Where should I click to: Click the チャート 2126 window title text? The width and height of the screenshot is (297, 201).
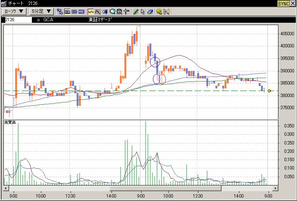pos(23,3)
